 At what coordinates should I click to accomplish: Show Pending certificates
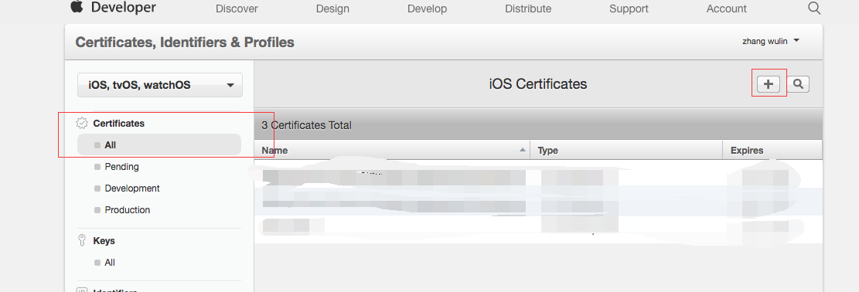click(x=121, y=167)
